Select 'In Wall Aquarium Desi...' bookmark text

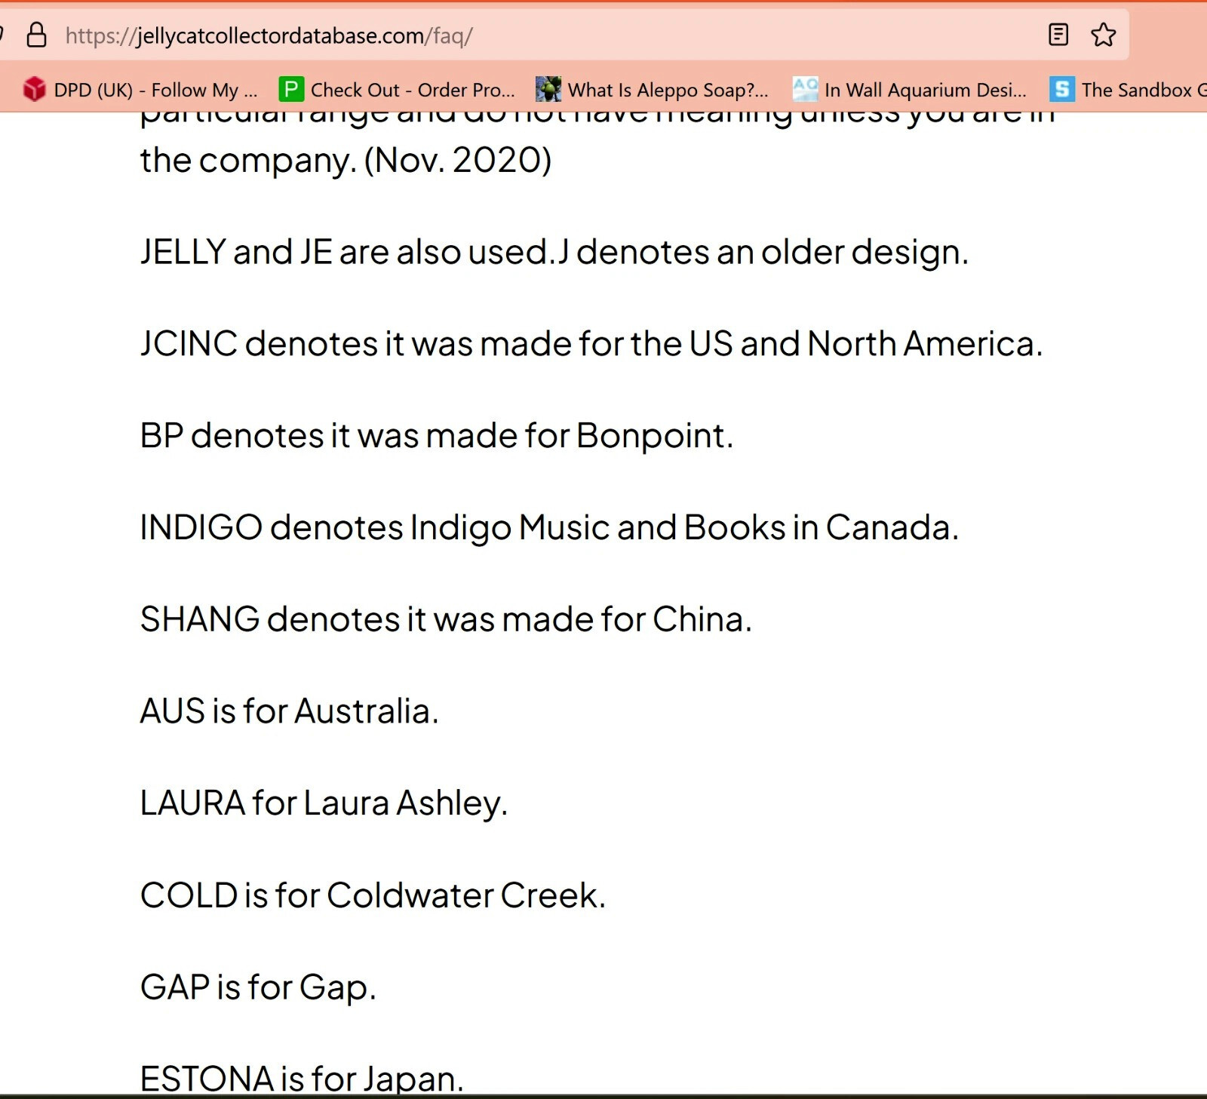click(926, 91)
